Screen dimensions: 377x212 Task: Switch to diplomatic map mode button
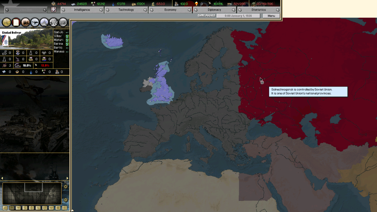point(51,208)
